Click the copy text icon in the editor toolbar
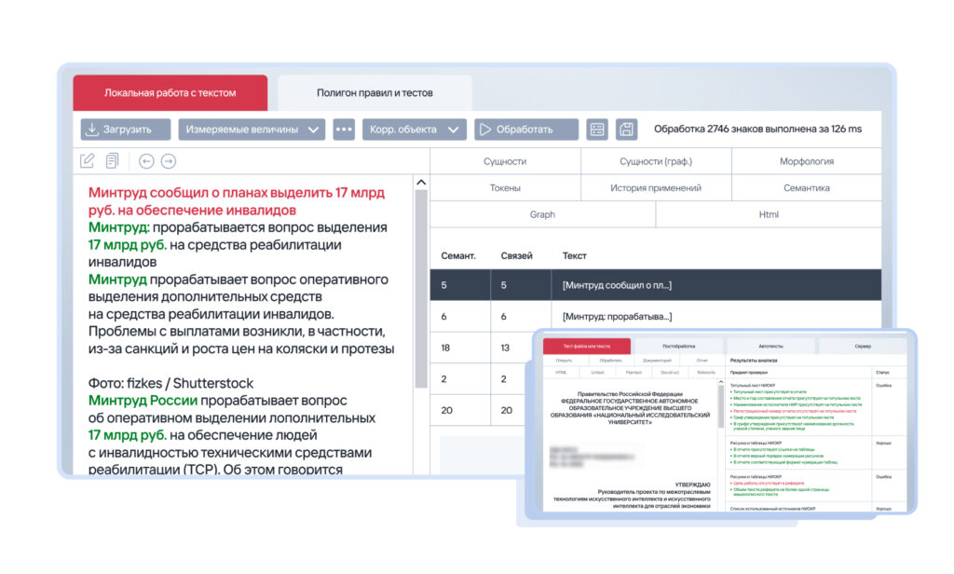The image size is (954, 574). (x=113, y=160)
